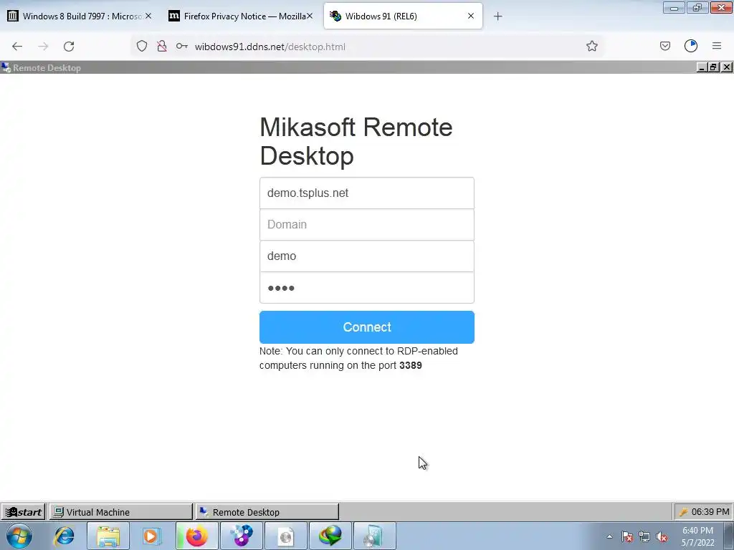Click the bold port number 3389
Viewport: 734px width, 550px height.
[x=411, y=365]
